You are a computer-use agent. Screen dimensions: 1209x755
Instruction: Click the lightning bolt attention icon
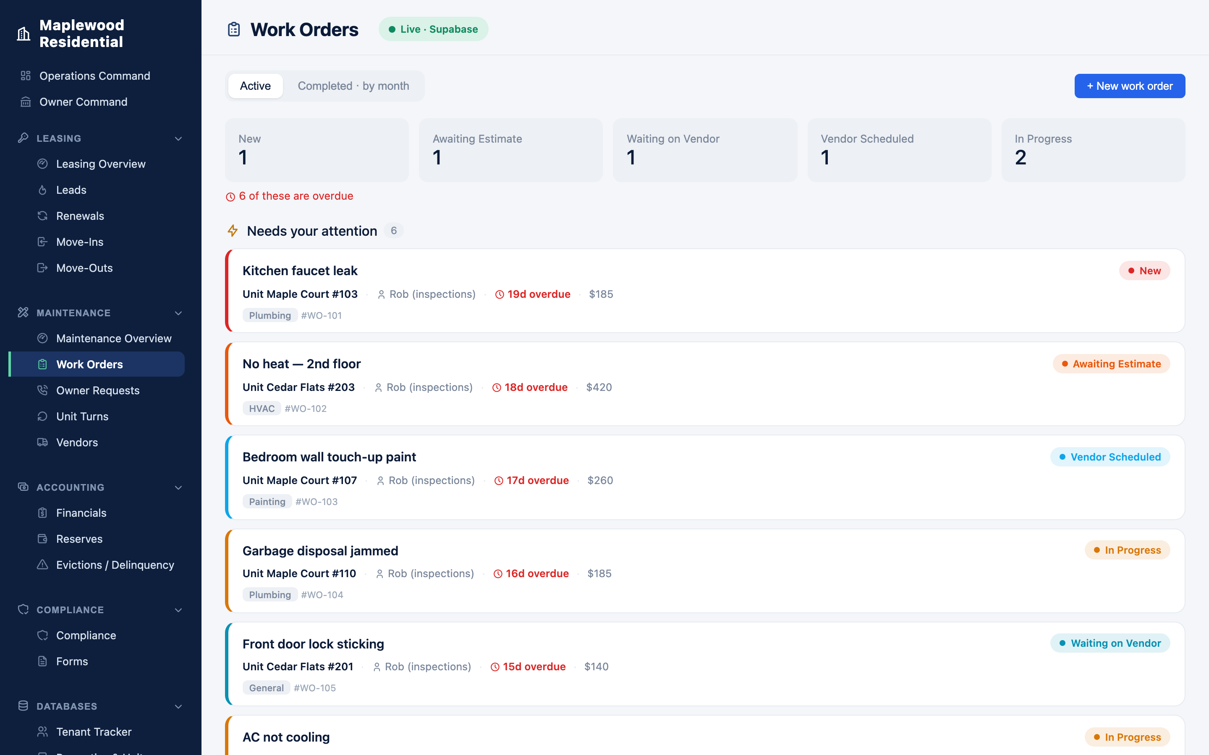pos(232,231)
